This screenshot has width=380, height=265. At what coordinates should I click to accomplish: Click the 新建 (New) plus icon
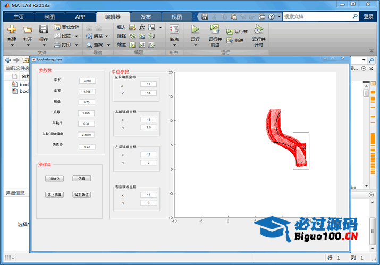pos(12,29)
